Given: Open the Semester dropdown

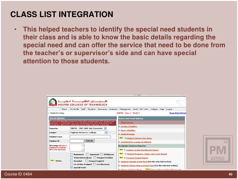Looking at the screenshot, I should coord(88,129).
